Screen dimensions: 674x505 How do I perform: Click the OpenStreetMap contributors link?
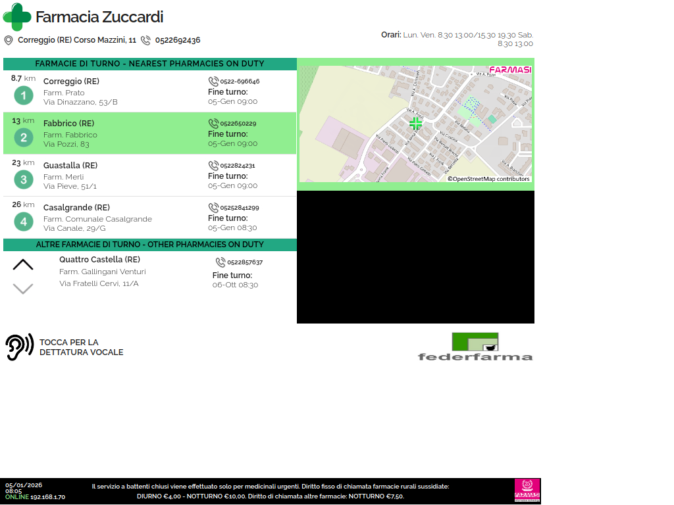click(x=488, y=179)
